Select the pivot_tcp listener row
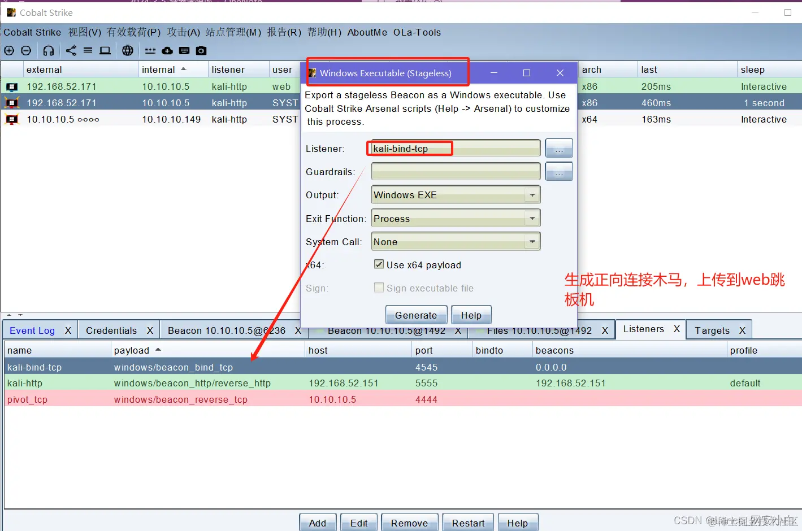Viewport: 802px width, 531px height. [x=403, y=399]
